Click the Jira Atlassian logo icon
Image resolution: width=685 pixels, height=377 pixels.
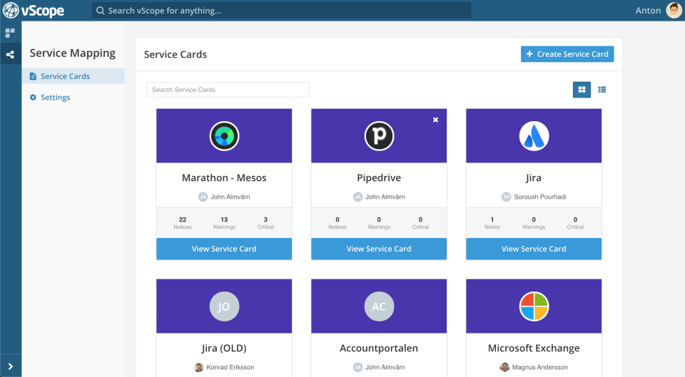(x=534, y=135)
